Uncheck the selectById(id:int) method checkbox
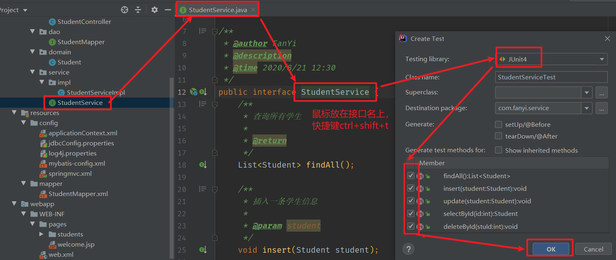 tap(411, 213)
